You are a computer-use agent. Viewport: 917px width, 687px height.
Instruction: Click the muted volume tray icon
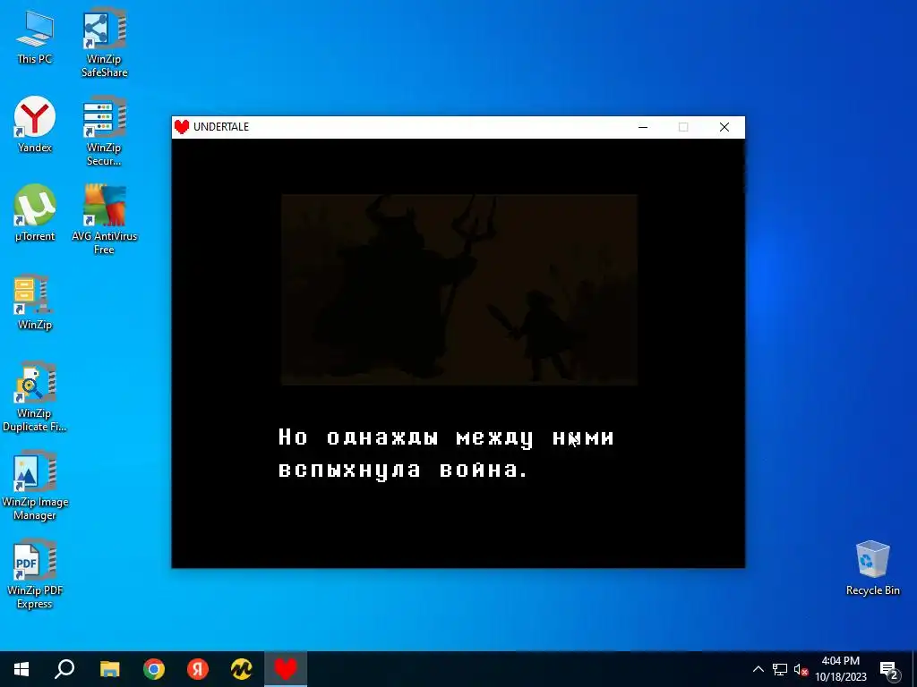click(801, 669)
